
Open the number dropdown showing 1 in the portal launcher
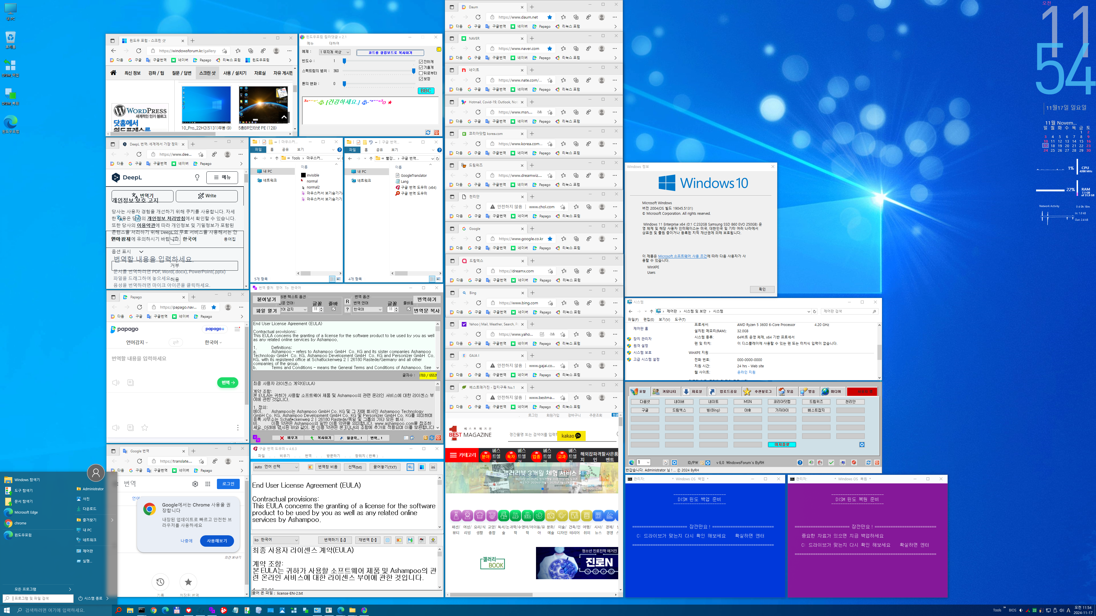tap(643, 463)
